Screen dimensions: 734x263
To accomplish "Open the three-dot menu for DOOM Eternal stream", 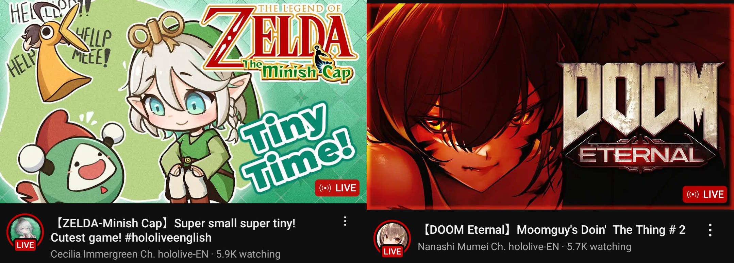I will click(710, 230).
